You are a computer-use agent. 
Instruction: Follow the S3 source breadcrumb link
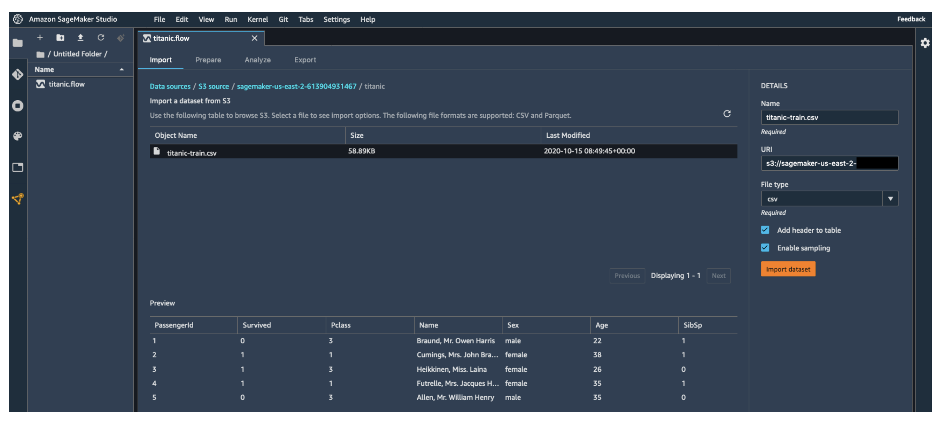click(213, 86)
